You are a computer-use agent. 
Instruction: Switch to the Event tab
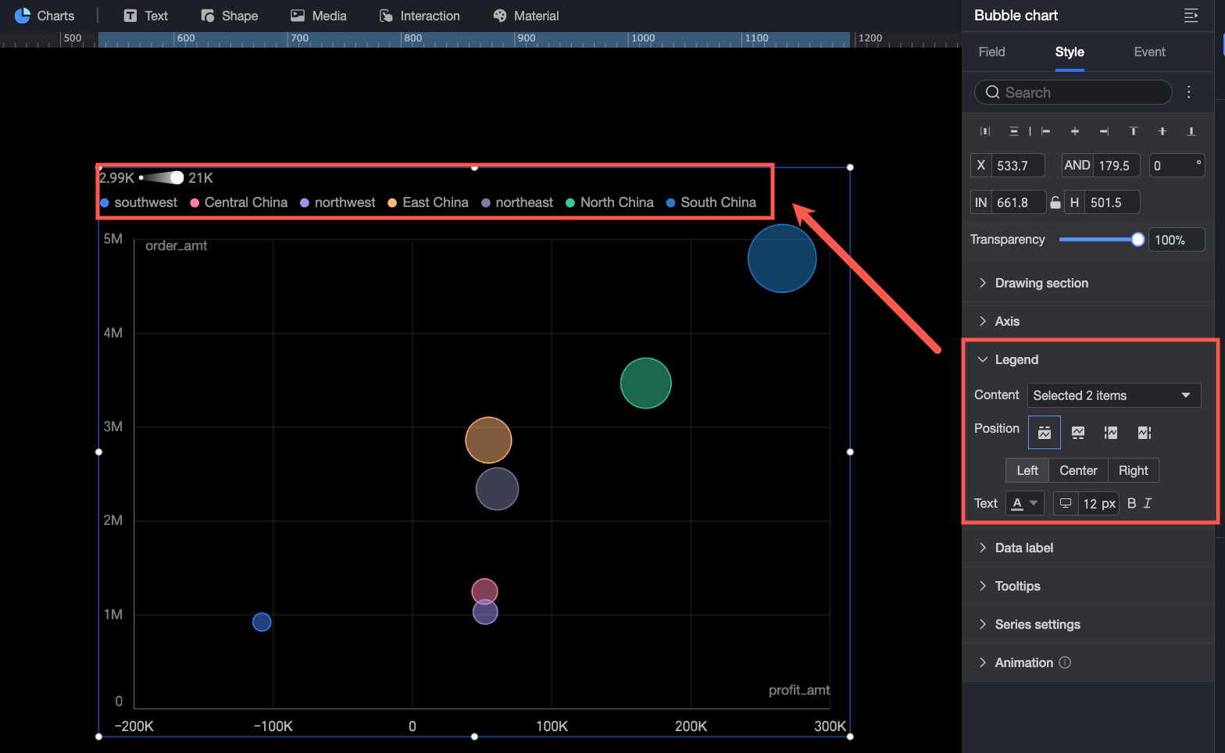[1149, 52]
